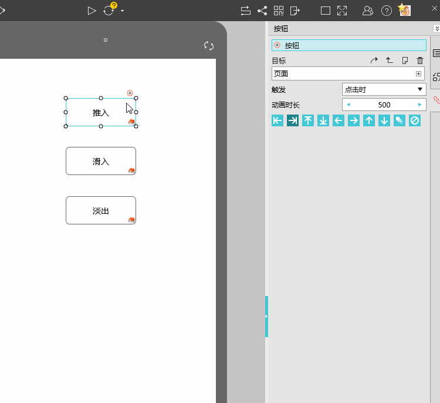Click the Export icon in the toolbar
This screenshot has height=403, width=440.
click(295, 11)
